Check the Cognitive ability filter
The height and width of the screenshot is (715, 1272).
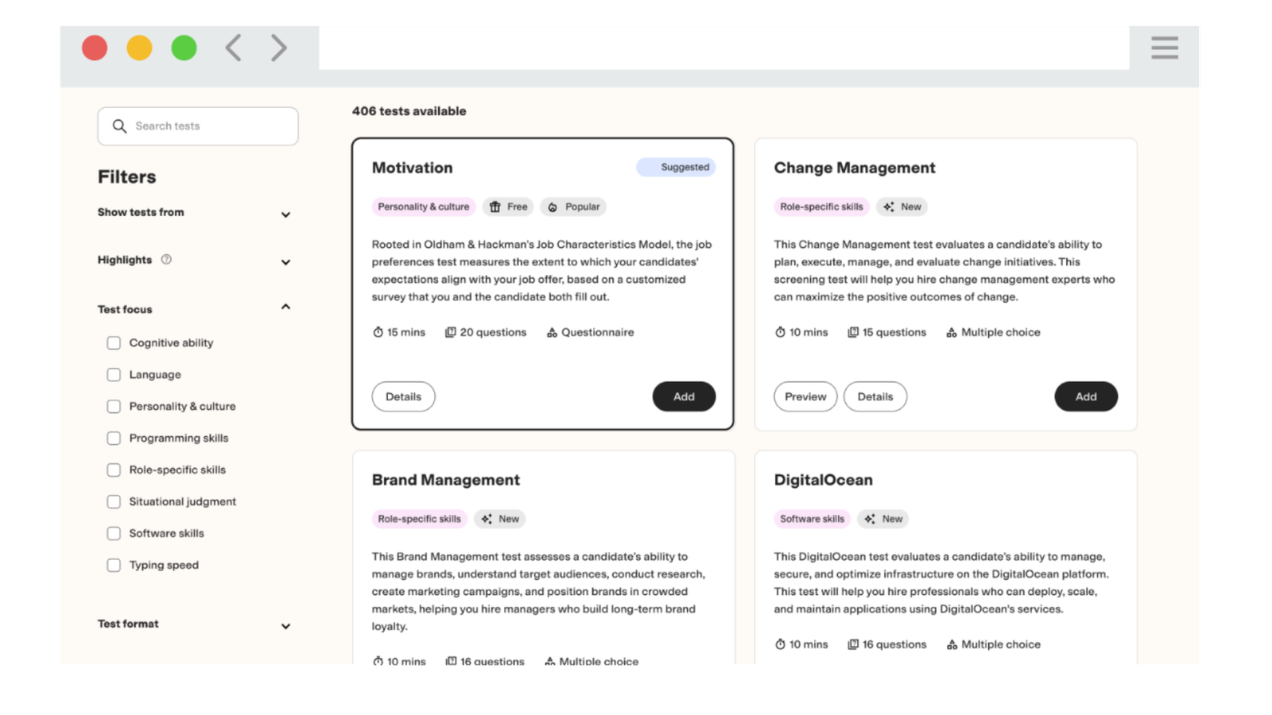point(114,343)
